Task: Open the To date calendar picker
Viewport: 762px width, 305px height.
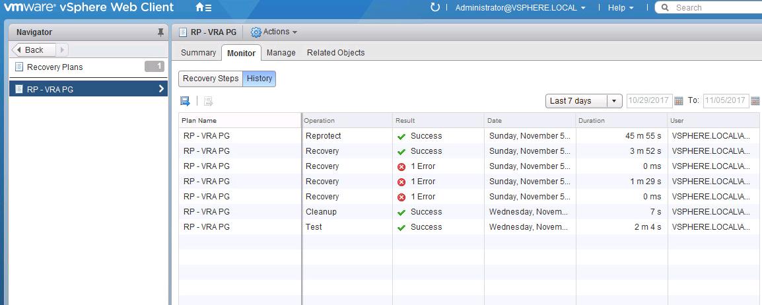Action: pos(755,101)
